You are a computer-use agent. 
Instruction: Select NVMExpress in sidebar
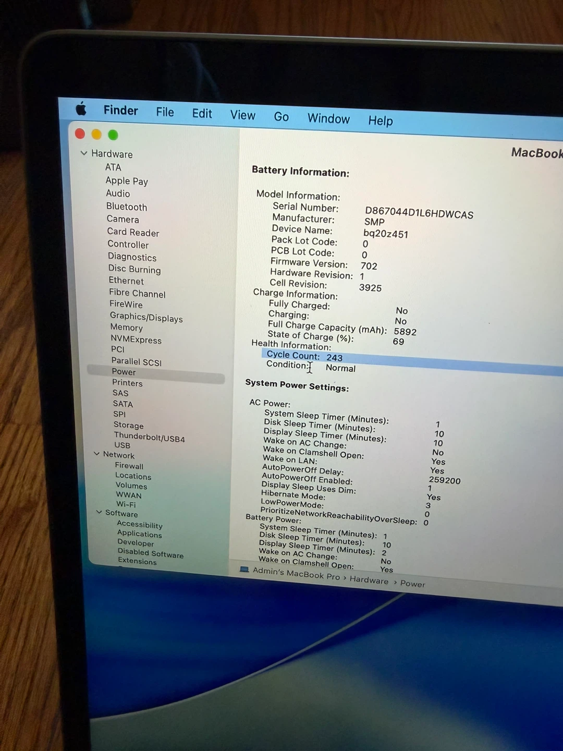tap(136, 340)
